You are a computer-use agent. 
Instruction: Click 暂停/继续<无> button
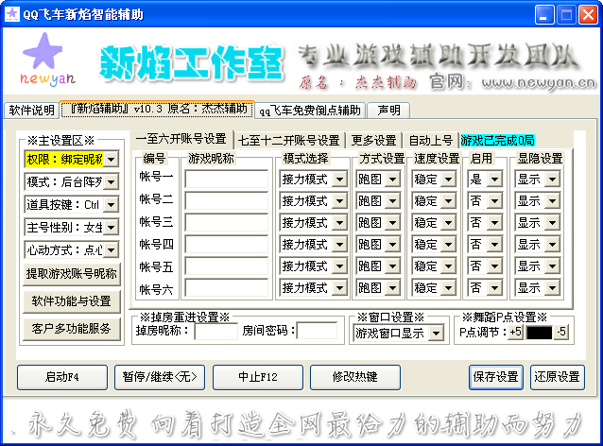[x=160, y=377]
